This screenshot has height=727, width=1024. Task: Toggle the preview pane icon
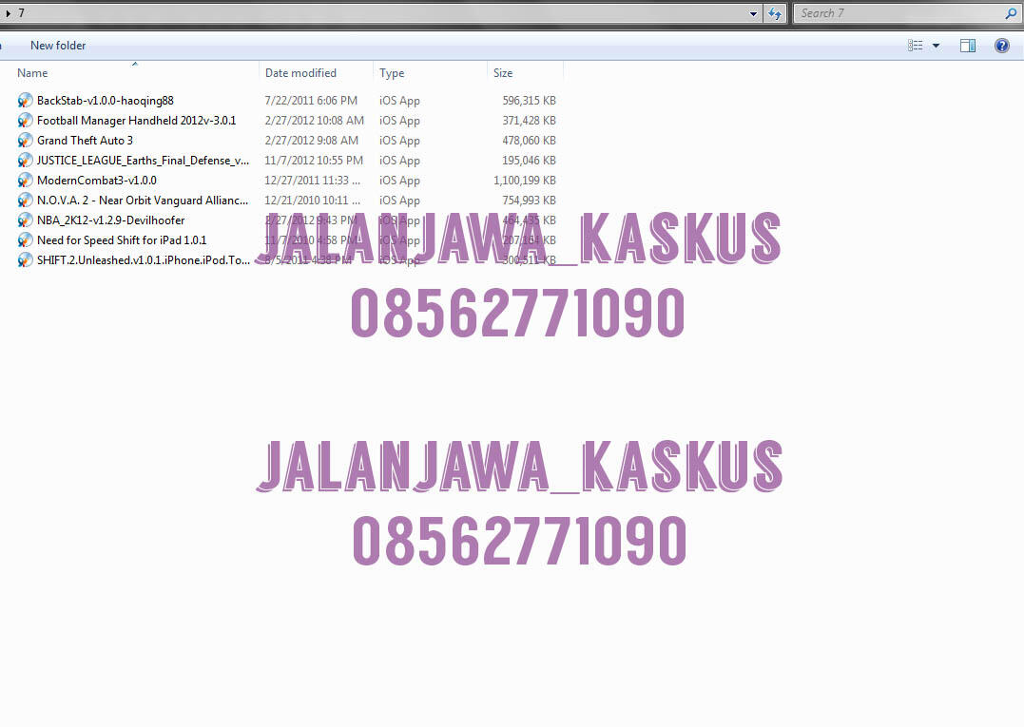pos(968,46)
